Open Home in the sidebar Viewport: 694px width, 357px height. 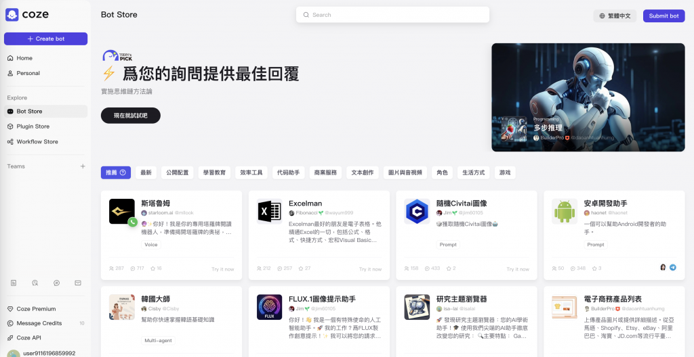45,58
